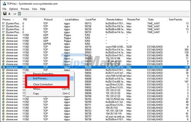Viewport: 191px width, 122px height.
Task: Select remote port cell 5228
Action: [x=129, y=47]
